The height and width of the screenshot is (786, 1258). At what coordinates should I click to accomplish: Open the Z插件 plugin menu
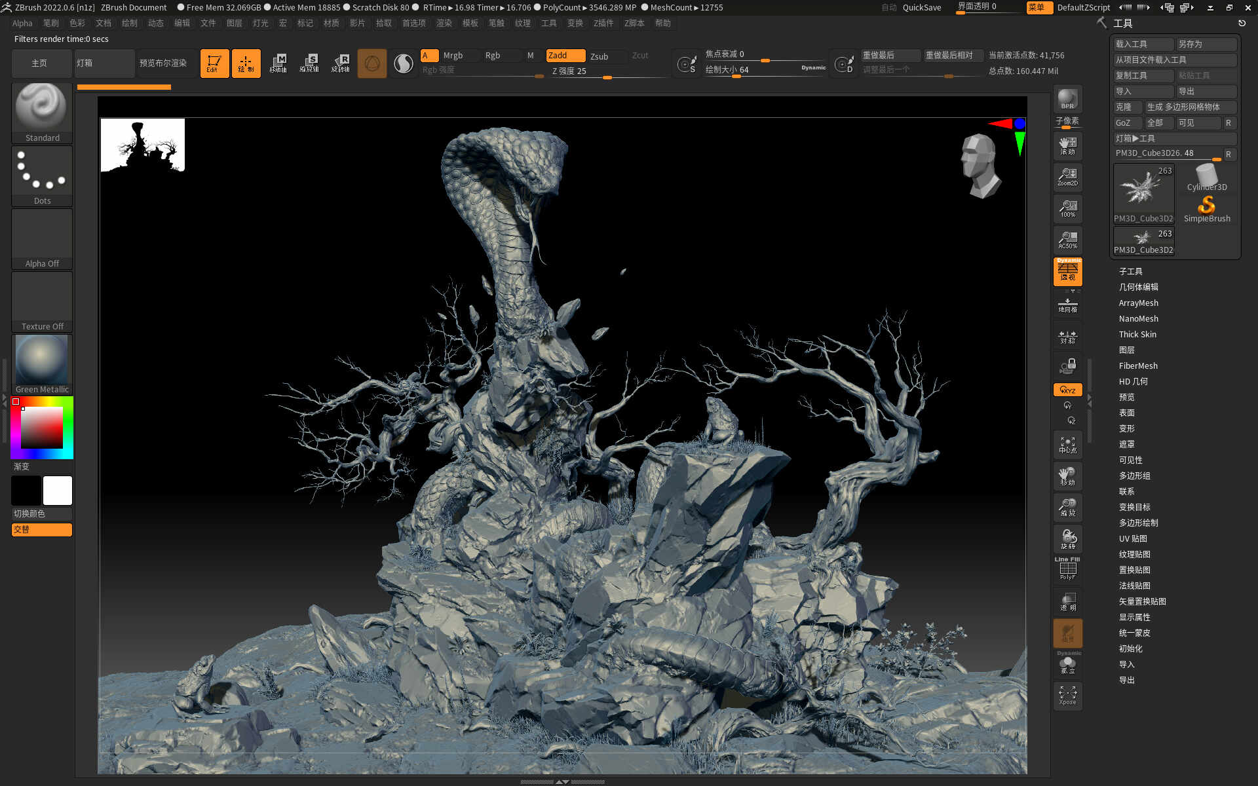(603, 23)
